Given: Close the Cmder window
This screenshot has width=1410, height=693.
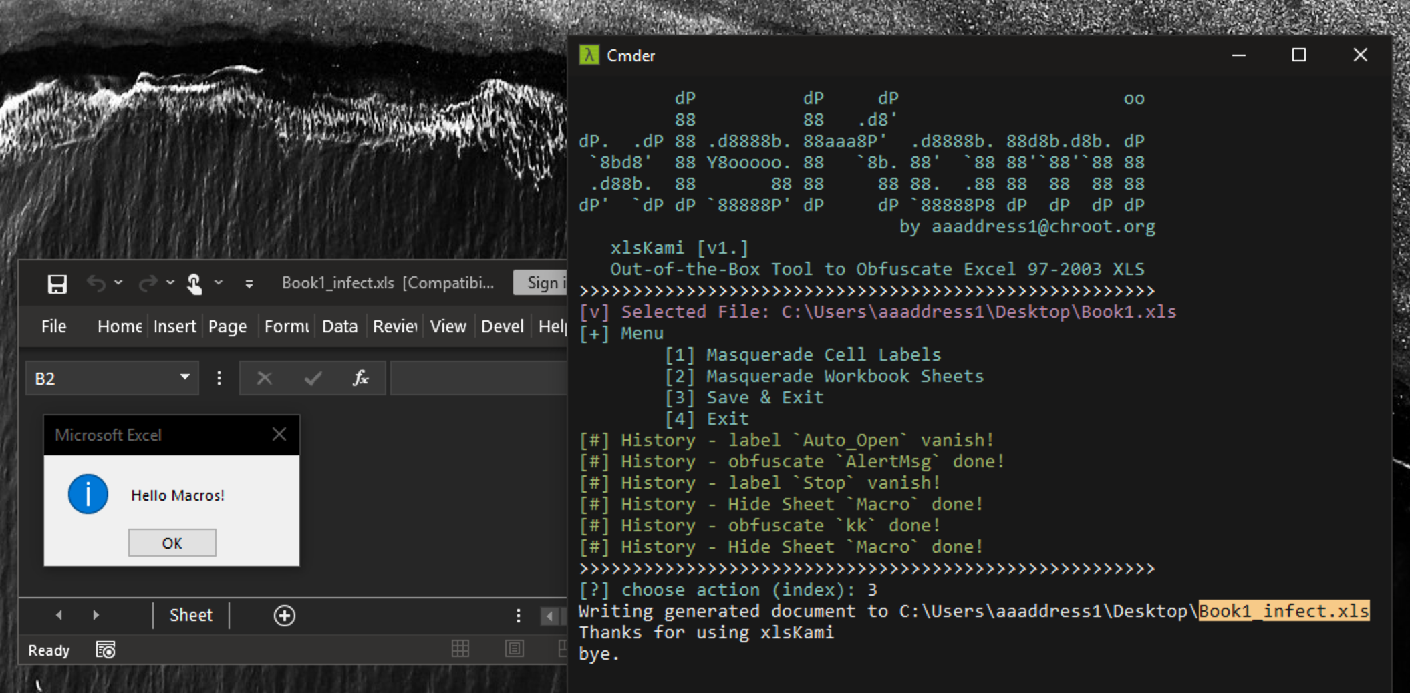Looking at the screenshot, I should [x=1360, y=55].
